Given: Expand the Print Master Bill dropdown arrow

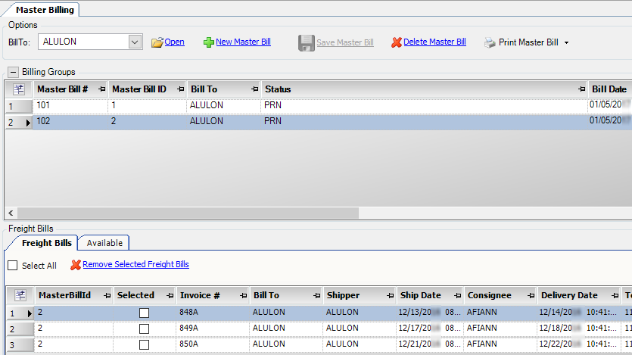Looking at the screenshot, I should tap(566, 42).
